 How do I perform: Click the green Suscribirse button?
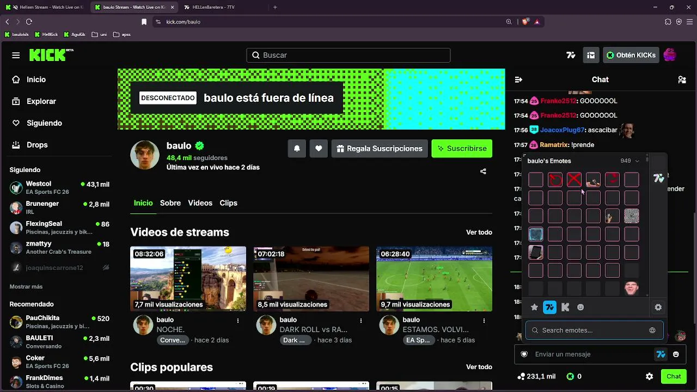462,149
